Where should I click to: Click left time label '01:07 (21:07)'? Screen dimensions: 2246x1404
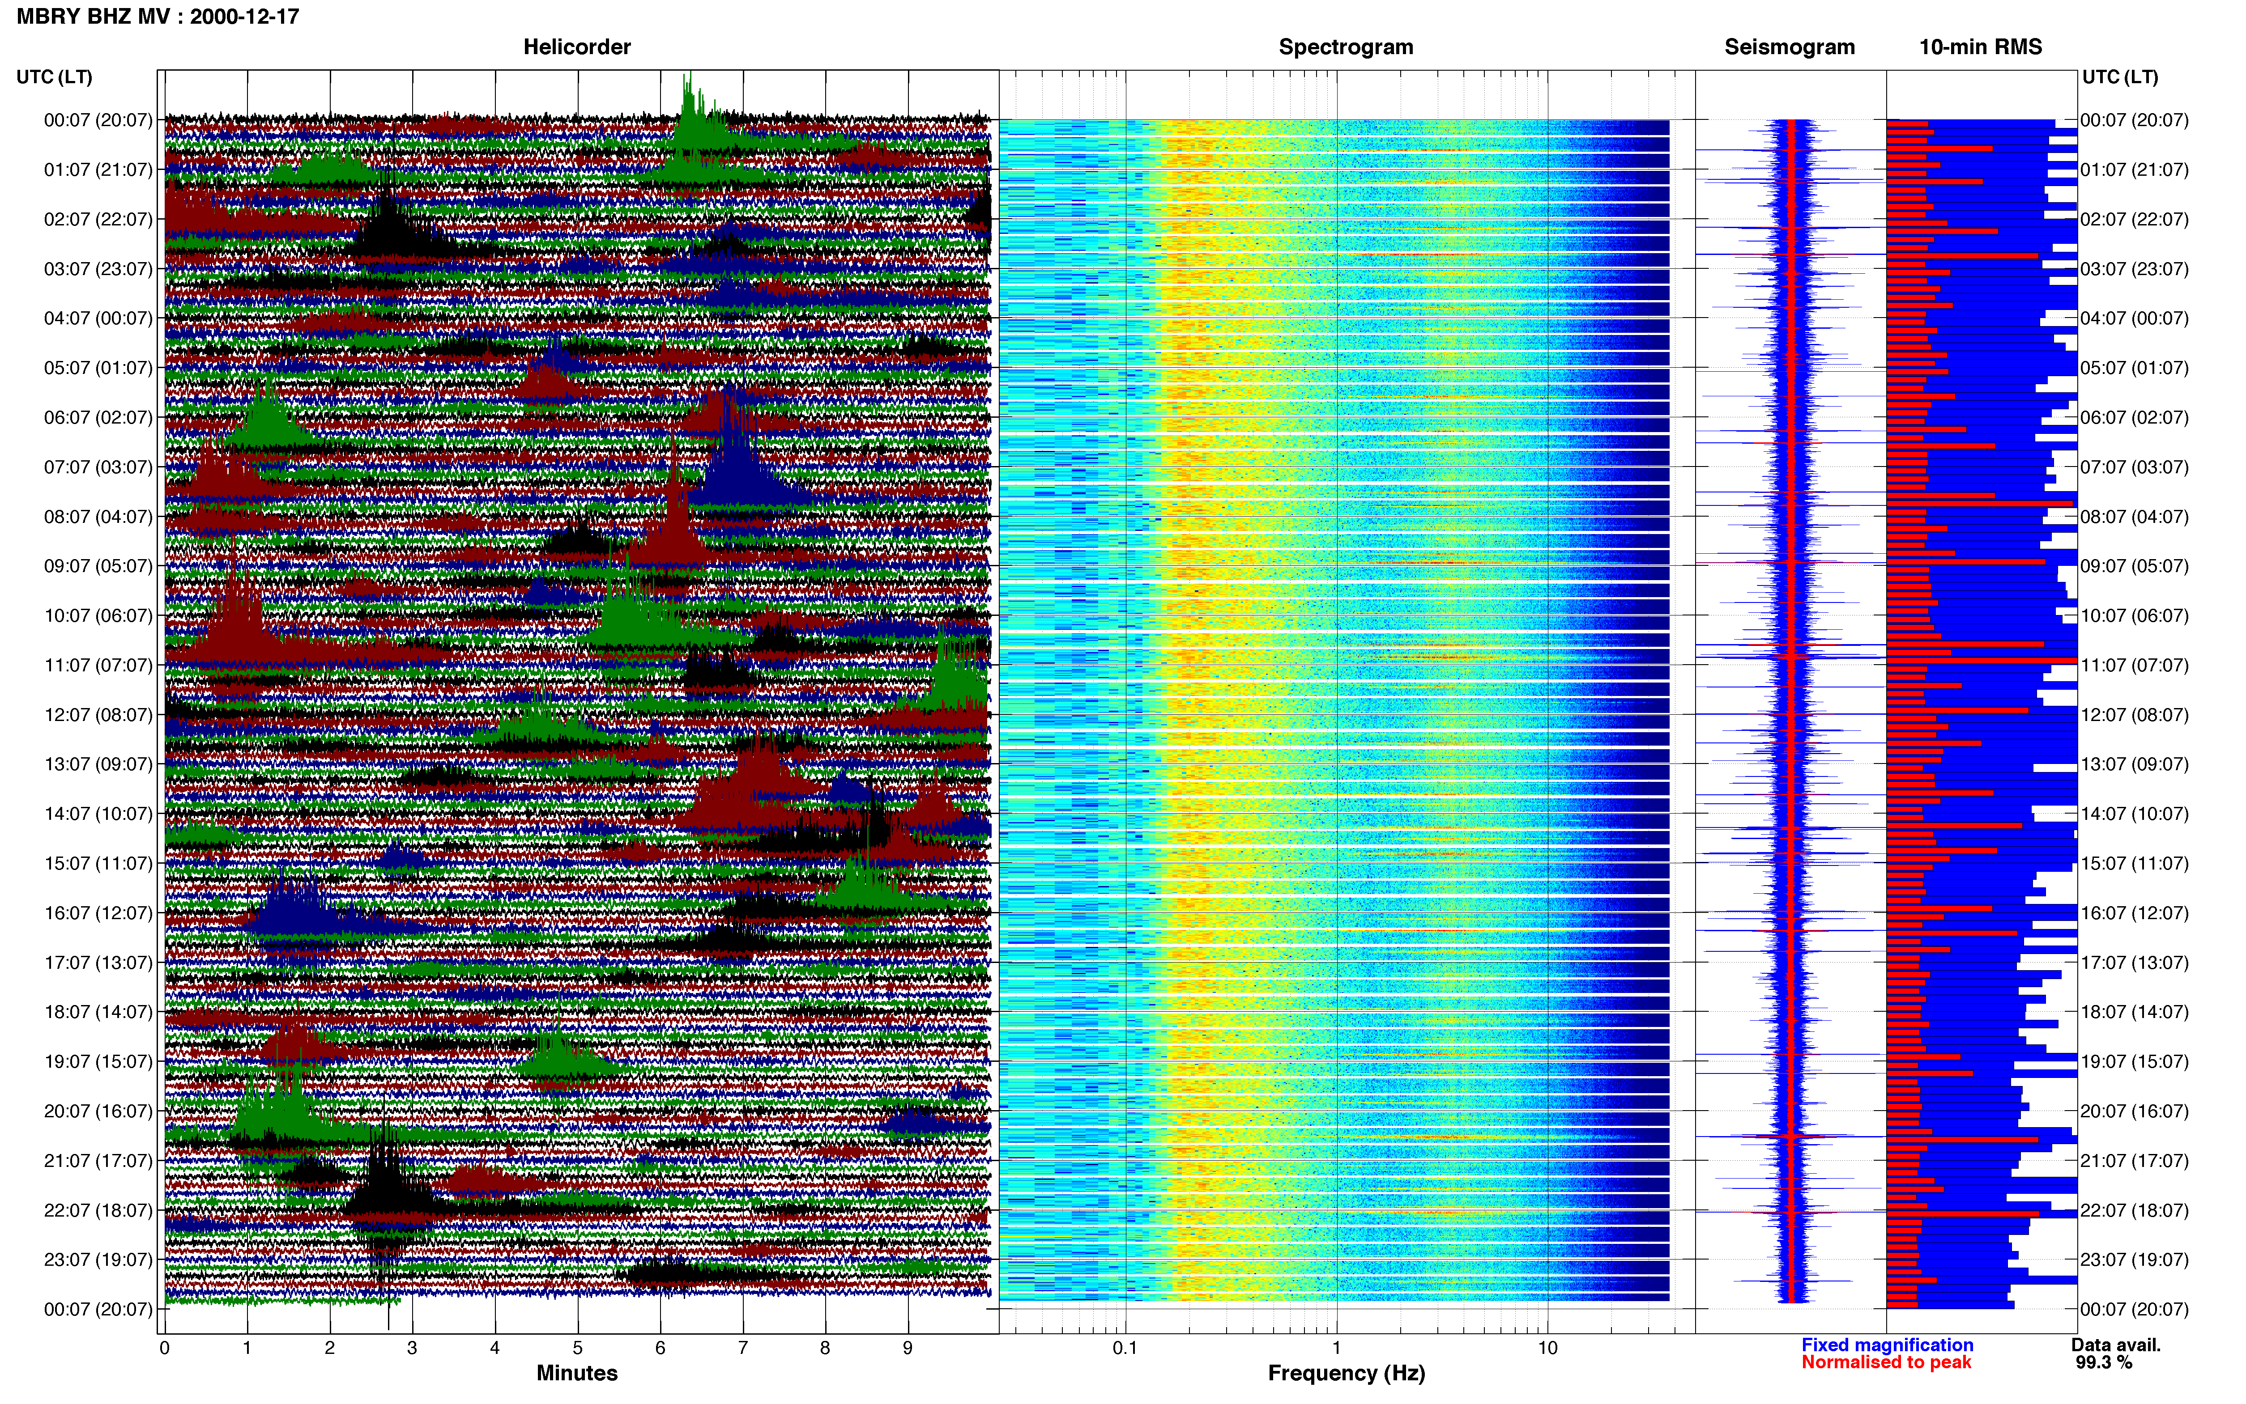[x=98, y=170]
